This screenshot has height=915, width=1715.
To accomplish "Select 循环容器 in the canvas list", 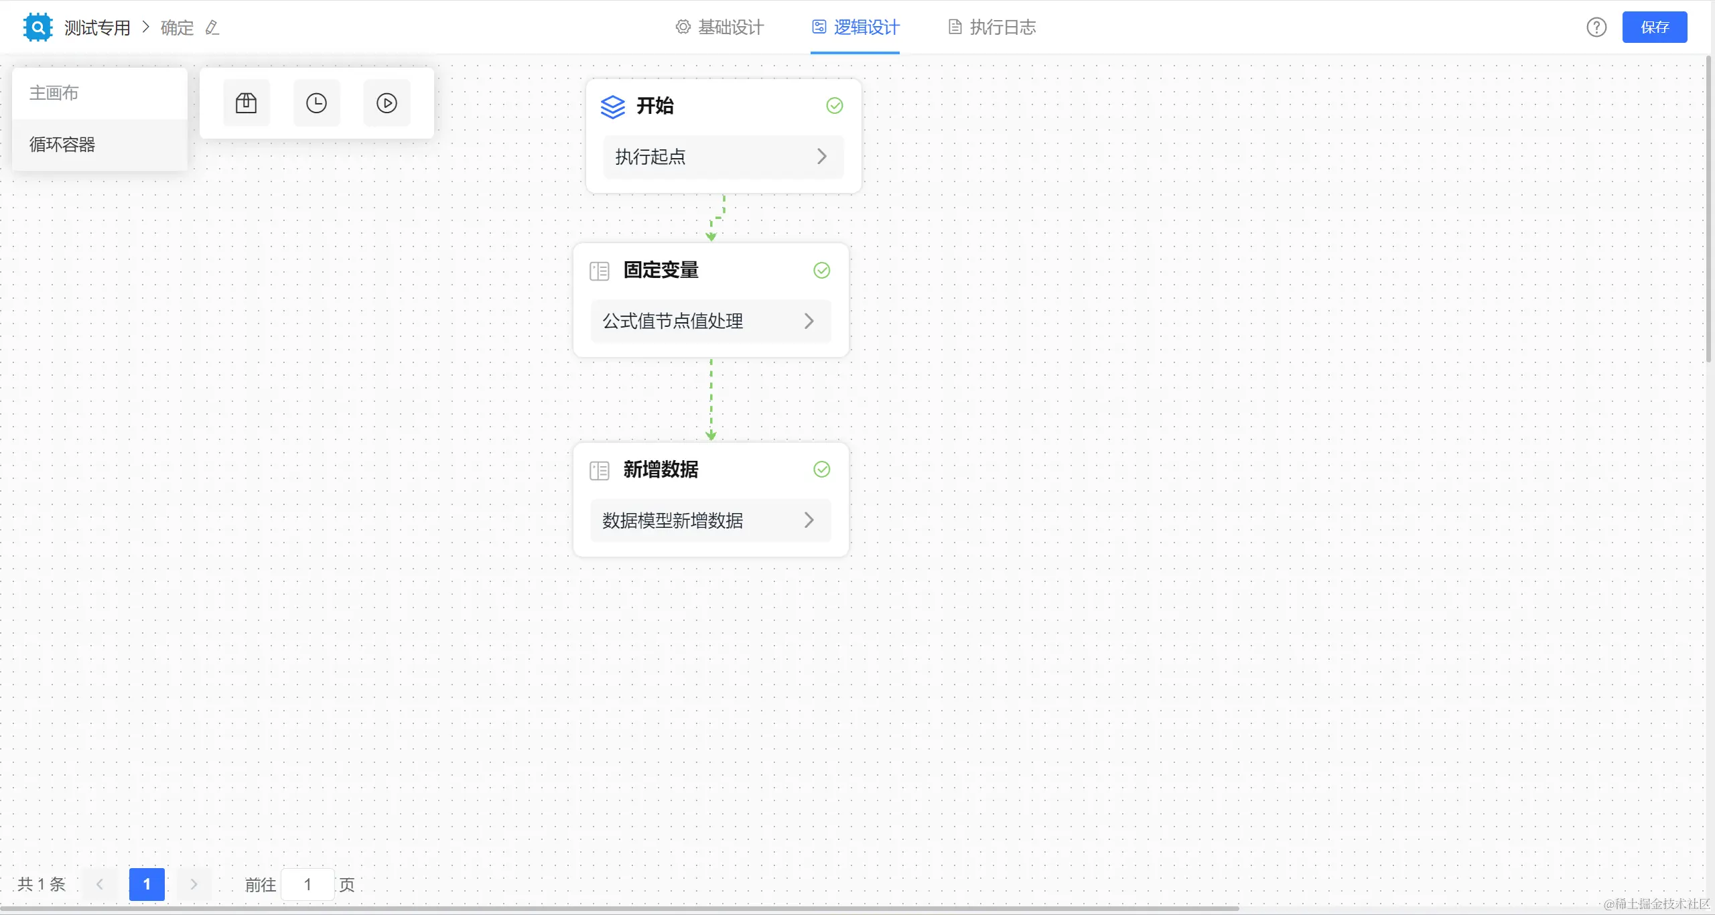I will pyautogui.click(x=62, y=145).
